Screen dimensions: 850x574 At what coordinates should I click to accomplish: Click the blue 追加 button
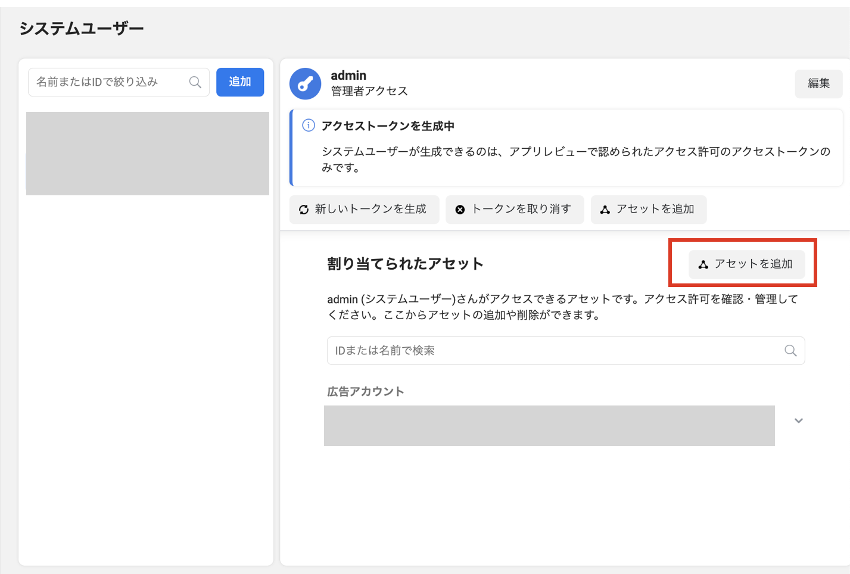pos(240,82)
